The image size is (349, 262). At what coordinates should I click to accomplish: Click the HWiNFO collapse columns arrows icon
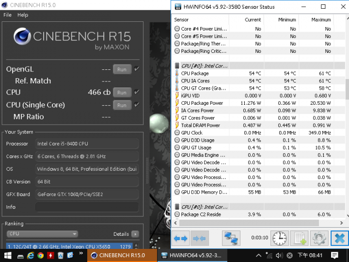[x=199, y=238]
